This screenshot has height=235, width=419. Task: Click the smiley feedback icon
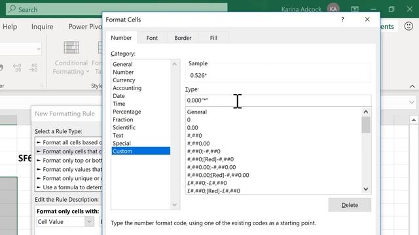[x=409, y=26]
